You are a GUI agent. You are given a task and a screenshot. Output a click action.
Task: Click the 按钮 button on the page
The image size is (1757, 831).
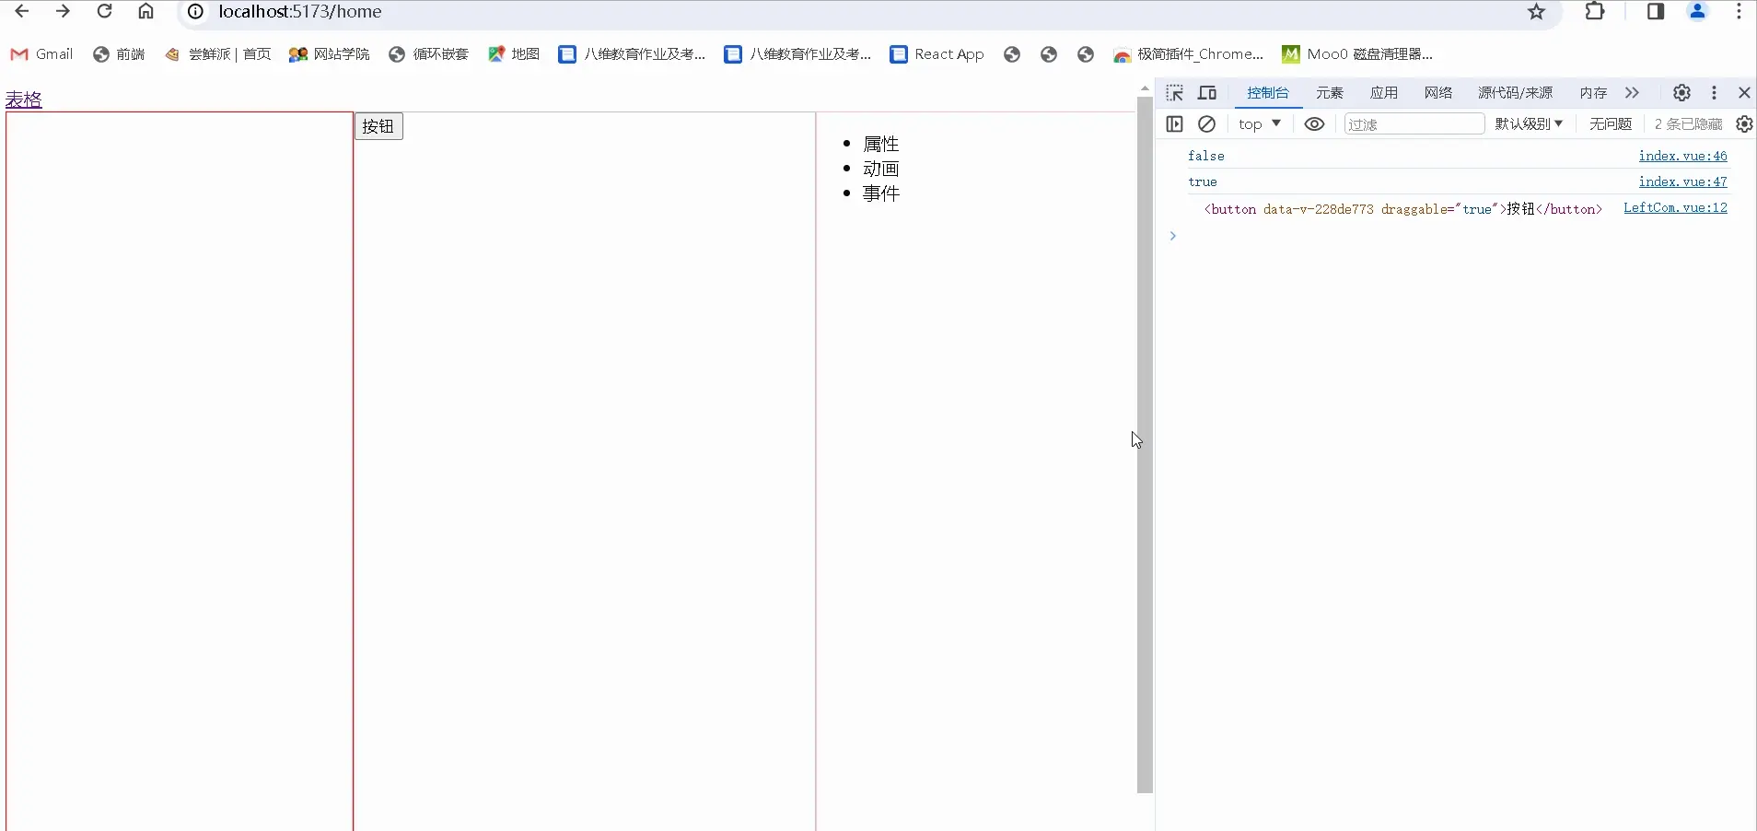pos(378,126)
